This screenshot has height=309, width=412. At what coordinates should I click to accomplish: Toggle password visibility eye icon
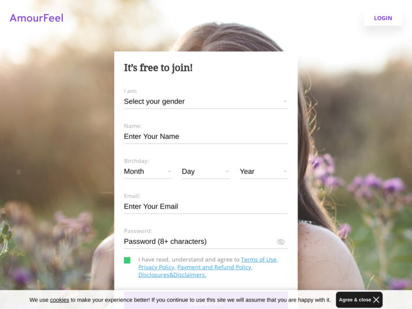(x=281, y=242)
